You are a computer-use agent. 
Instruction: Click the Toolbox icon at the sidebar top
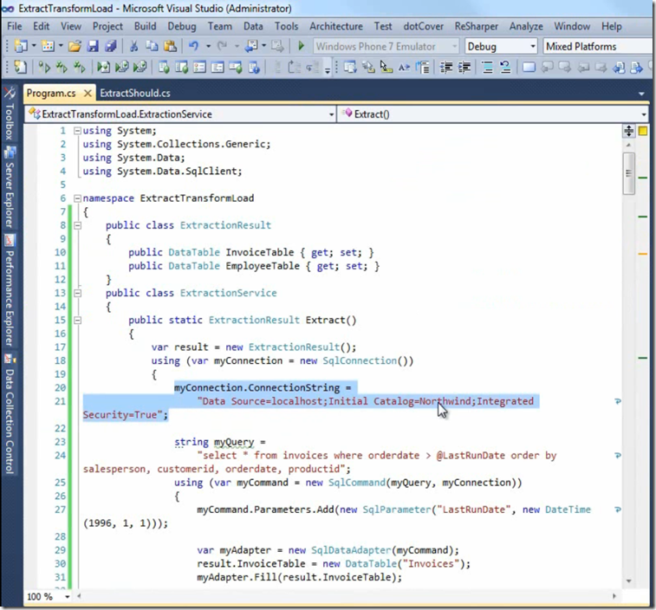click(10, 93)
